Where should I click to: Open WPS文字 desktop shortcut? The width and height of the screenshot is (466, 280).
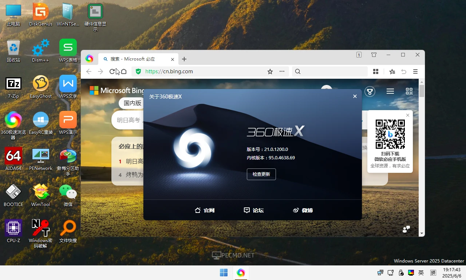click(x=68, y=87)
